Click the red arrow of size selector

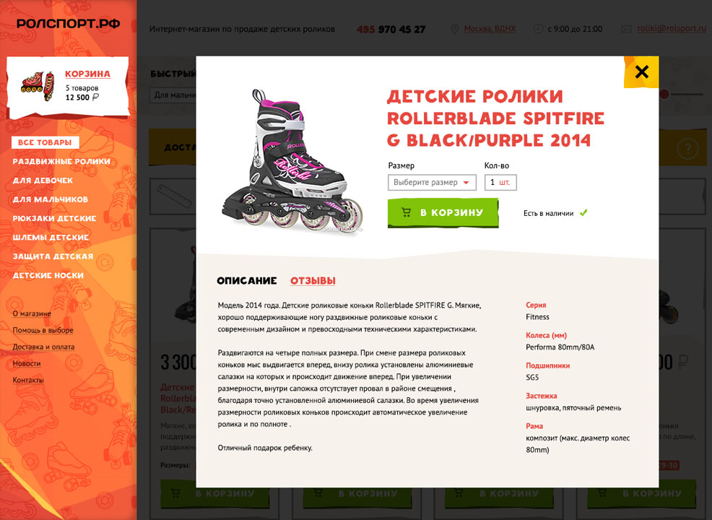[466, 183]
